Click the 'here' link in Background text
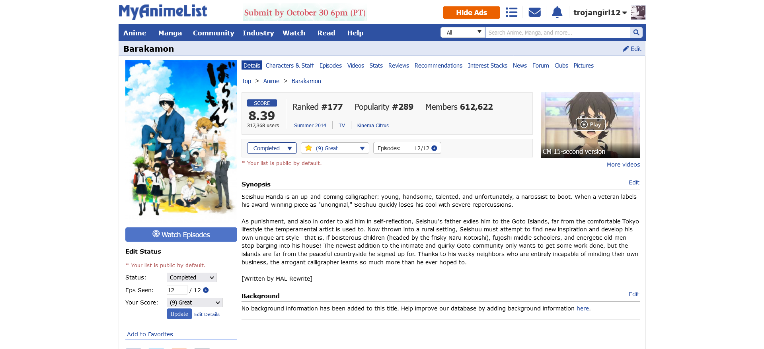Screen dimensions: 764x349 point(583,308)
